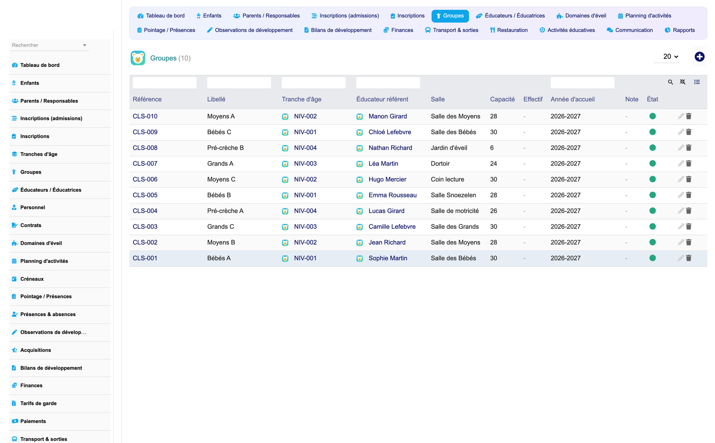
Task: Click trash icon for CLS-002 row
Action: [689, 243]
